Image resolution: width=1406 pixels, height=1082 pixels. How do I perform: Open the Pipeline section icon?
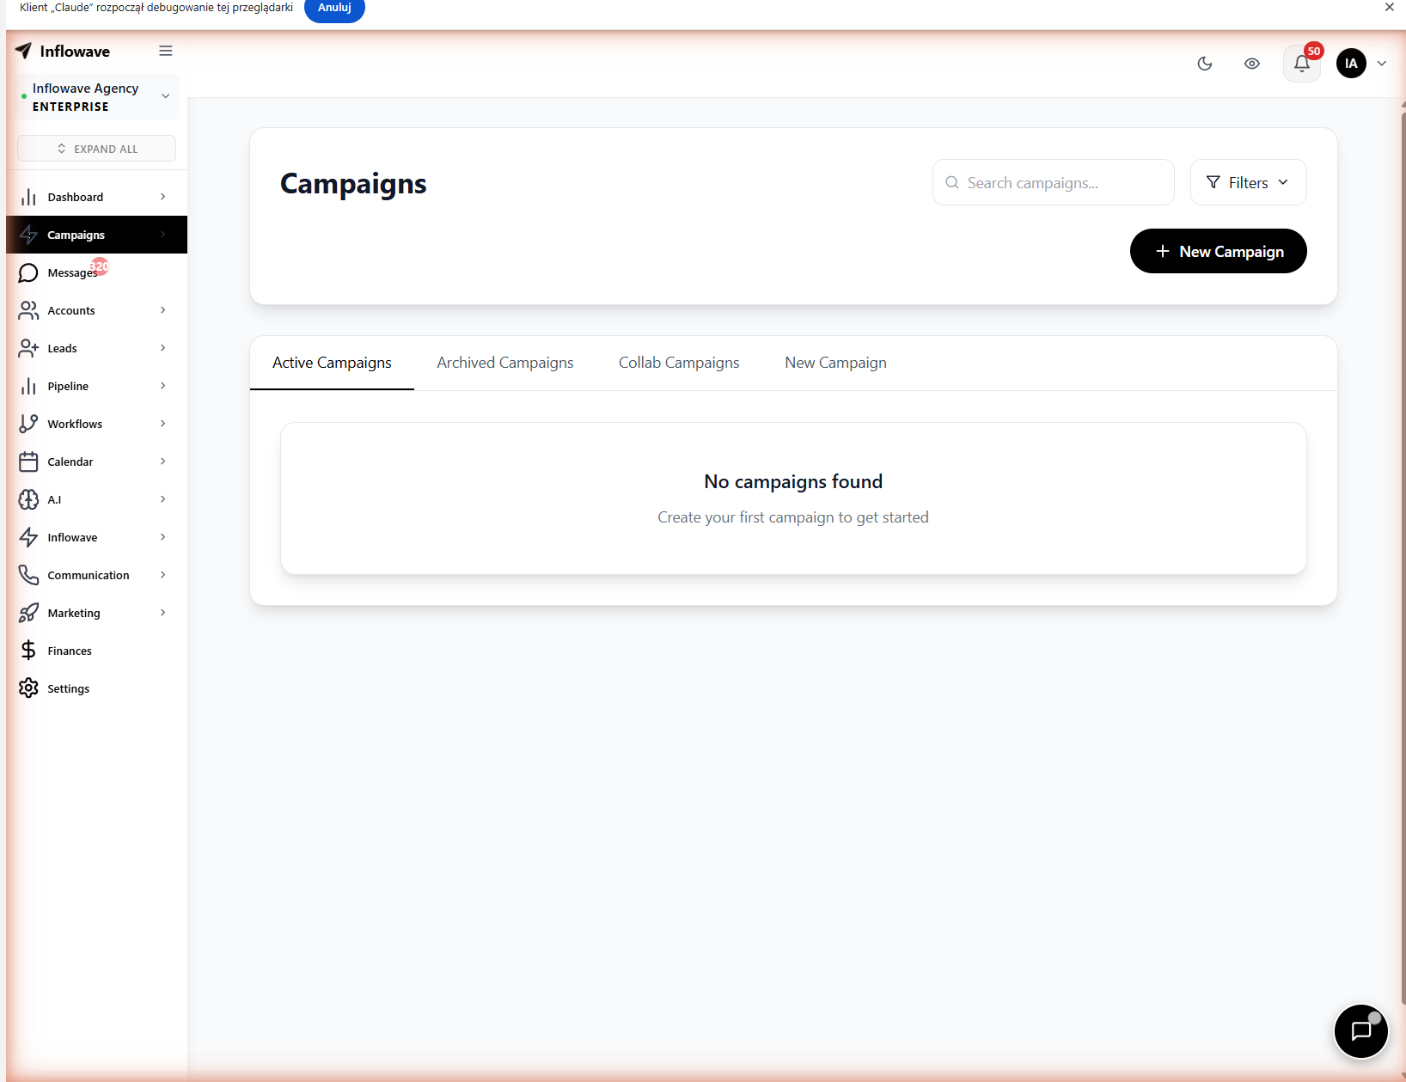pyautogui.click(x=28, y=386)
